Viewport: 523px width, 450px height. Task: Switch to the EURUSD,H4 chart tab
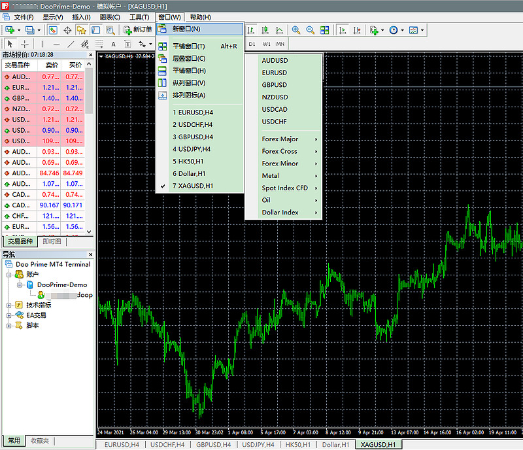(x=122, y=445)
